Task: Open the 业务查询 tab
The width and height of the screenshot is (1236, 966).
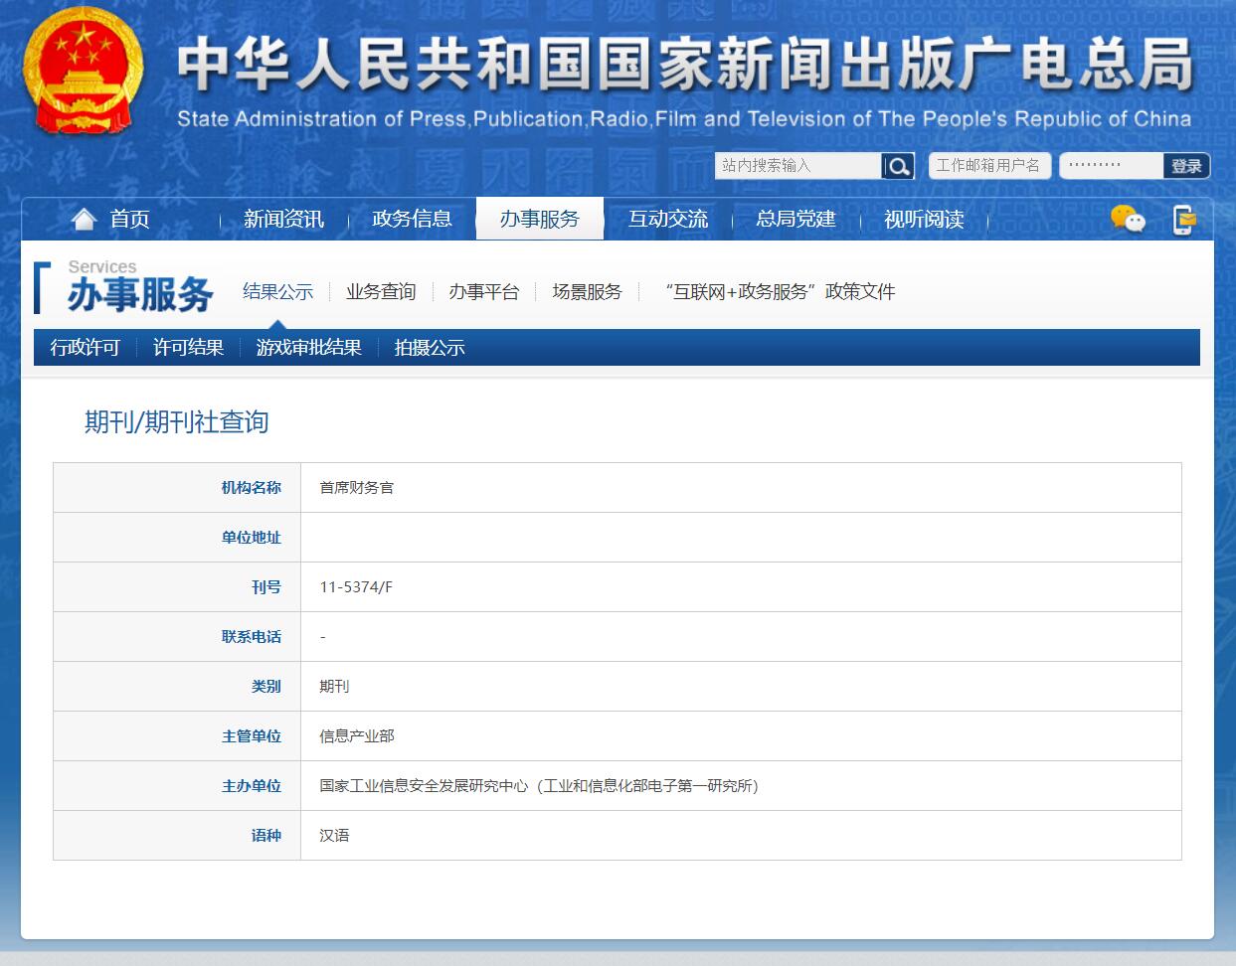Action: pos(381,292)
